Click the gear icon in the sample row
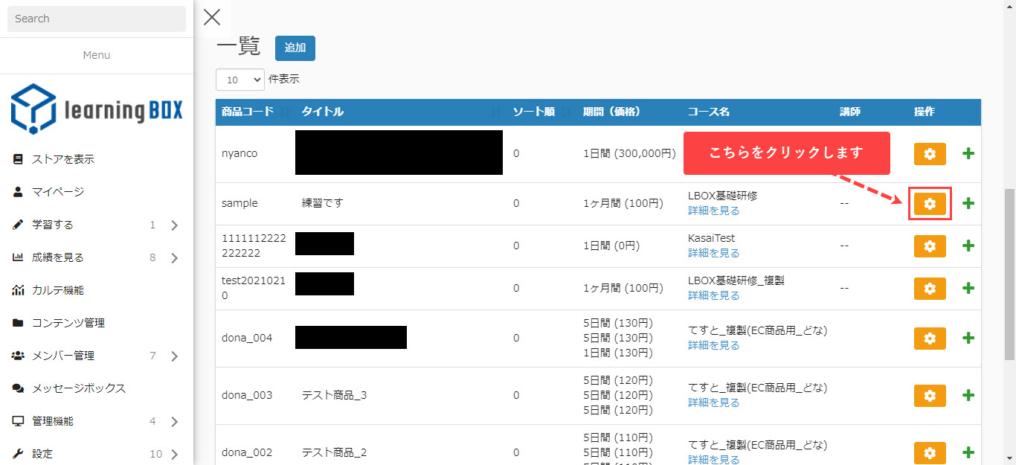Viewport: 1016px width, 465px height. (x=929, y=204)
